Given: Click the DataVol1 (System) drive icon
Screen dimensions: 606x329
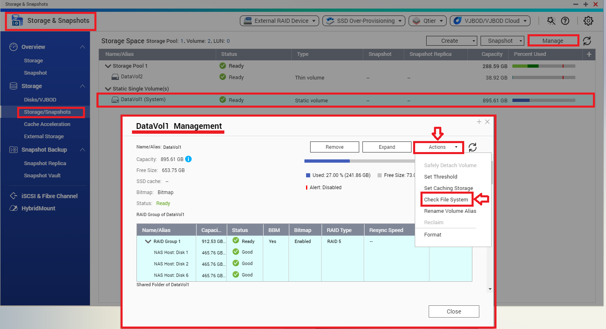Looking at the screenshot, I should [115, 99].
